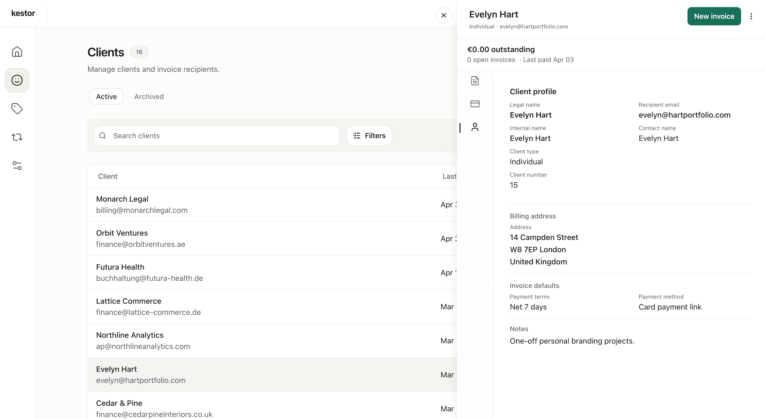Open the payments card icon tab
This screenshot has width=766, height=419.
coord(474,104)
